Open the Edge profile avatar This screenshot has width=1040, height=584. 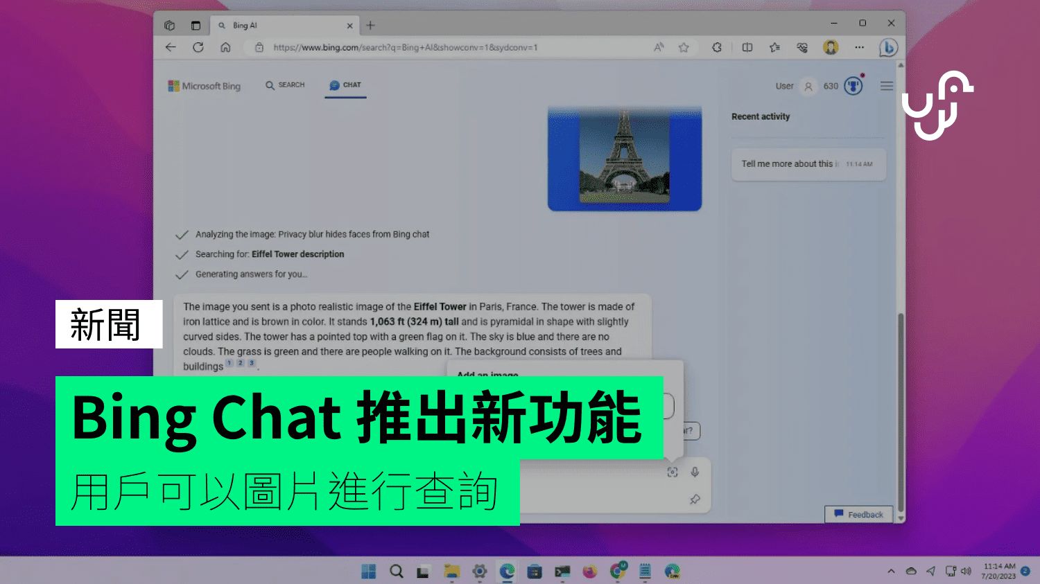831,47
